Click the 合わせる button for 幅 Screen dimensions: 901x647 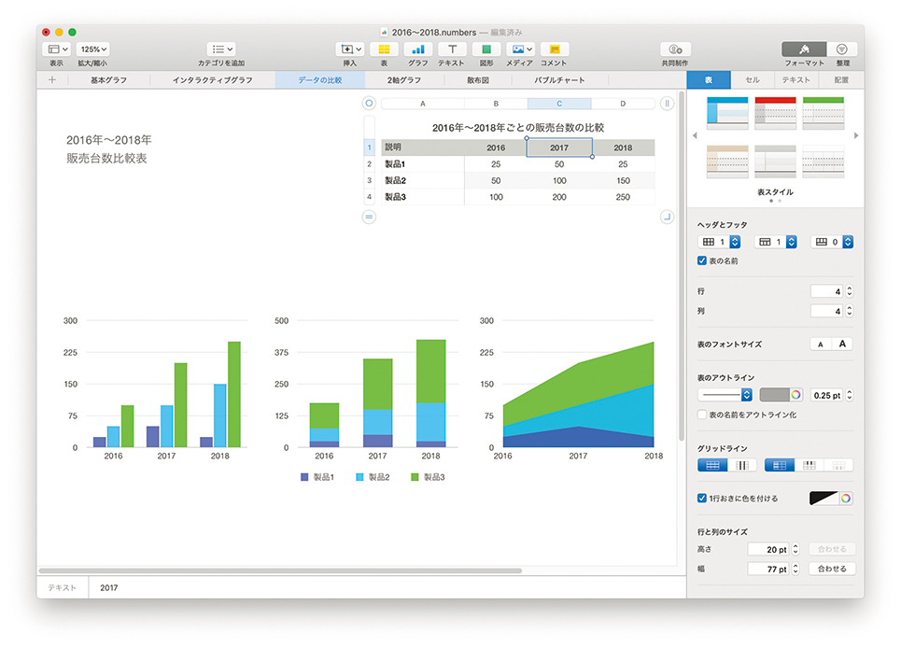coord(831,569)
